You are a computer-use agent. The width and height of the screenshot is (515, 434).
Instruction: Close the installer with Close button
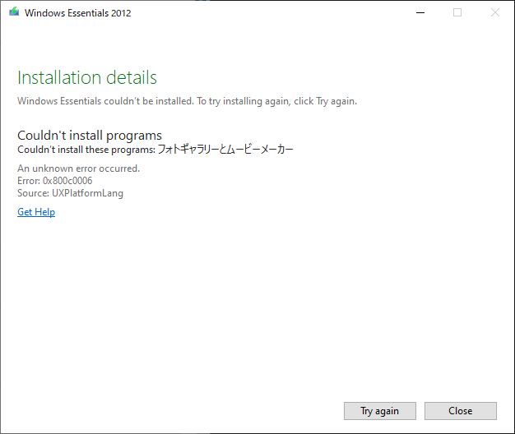point(461,411)
